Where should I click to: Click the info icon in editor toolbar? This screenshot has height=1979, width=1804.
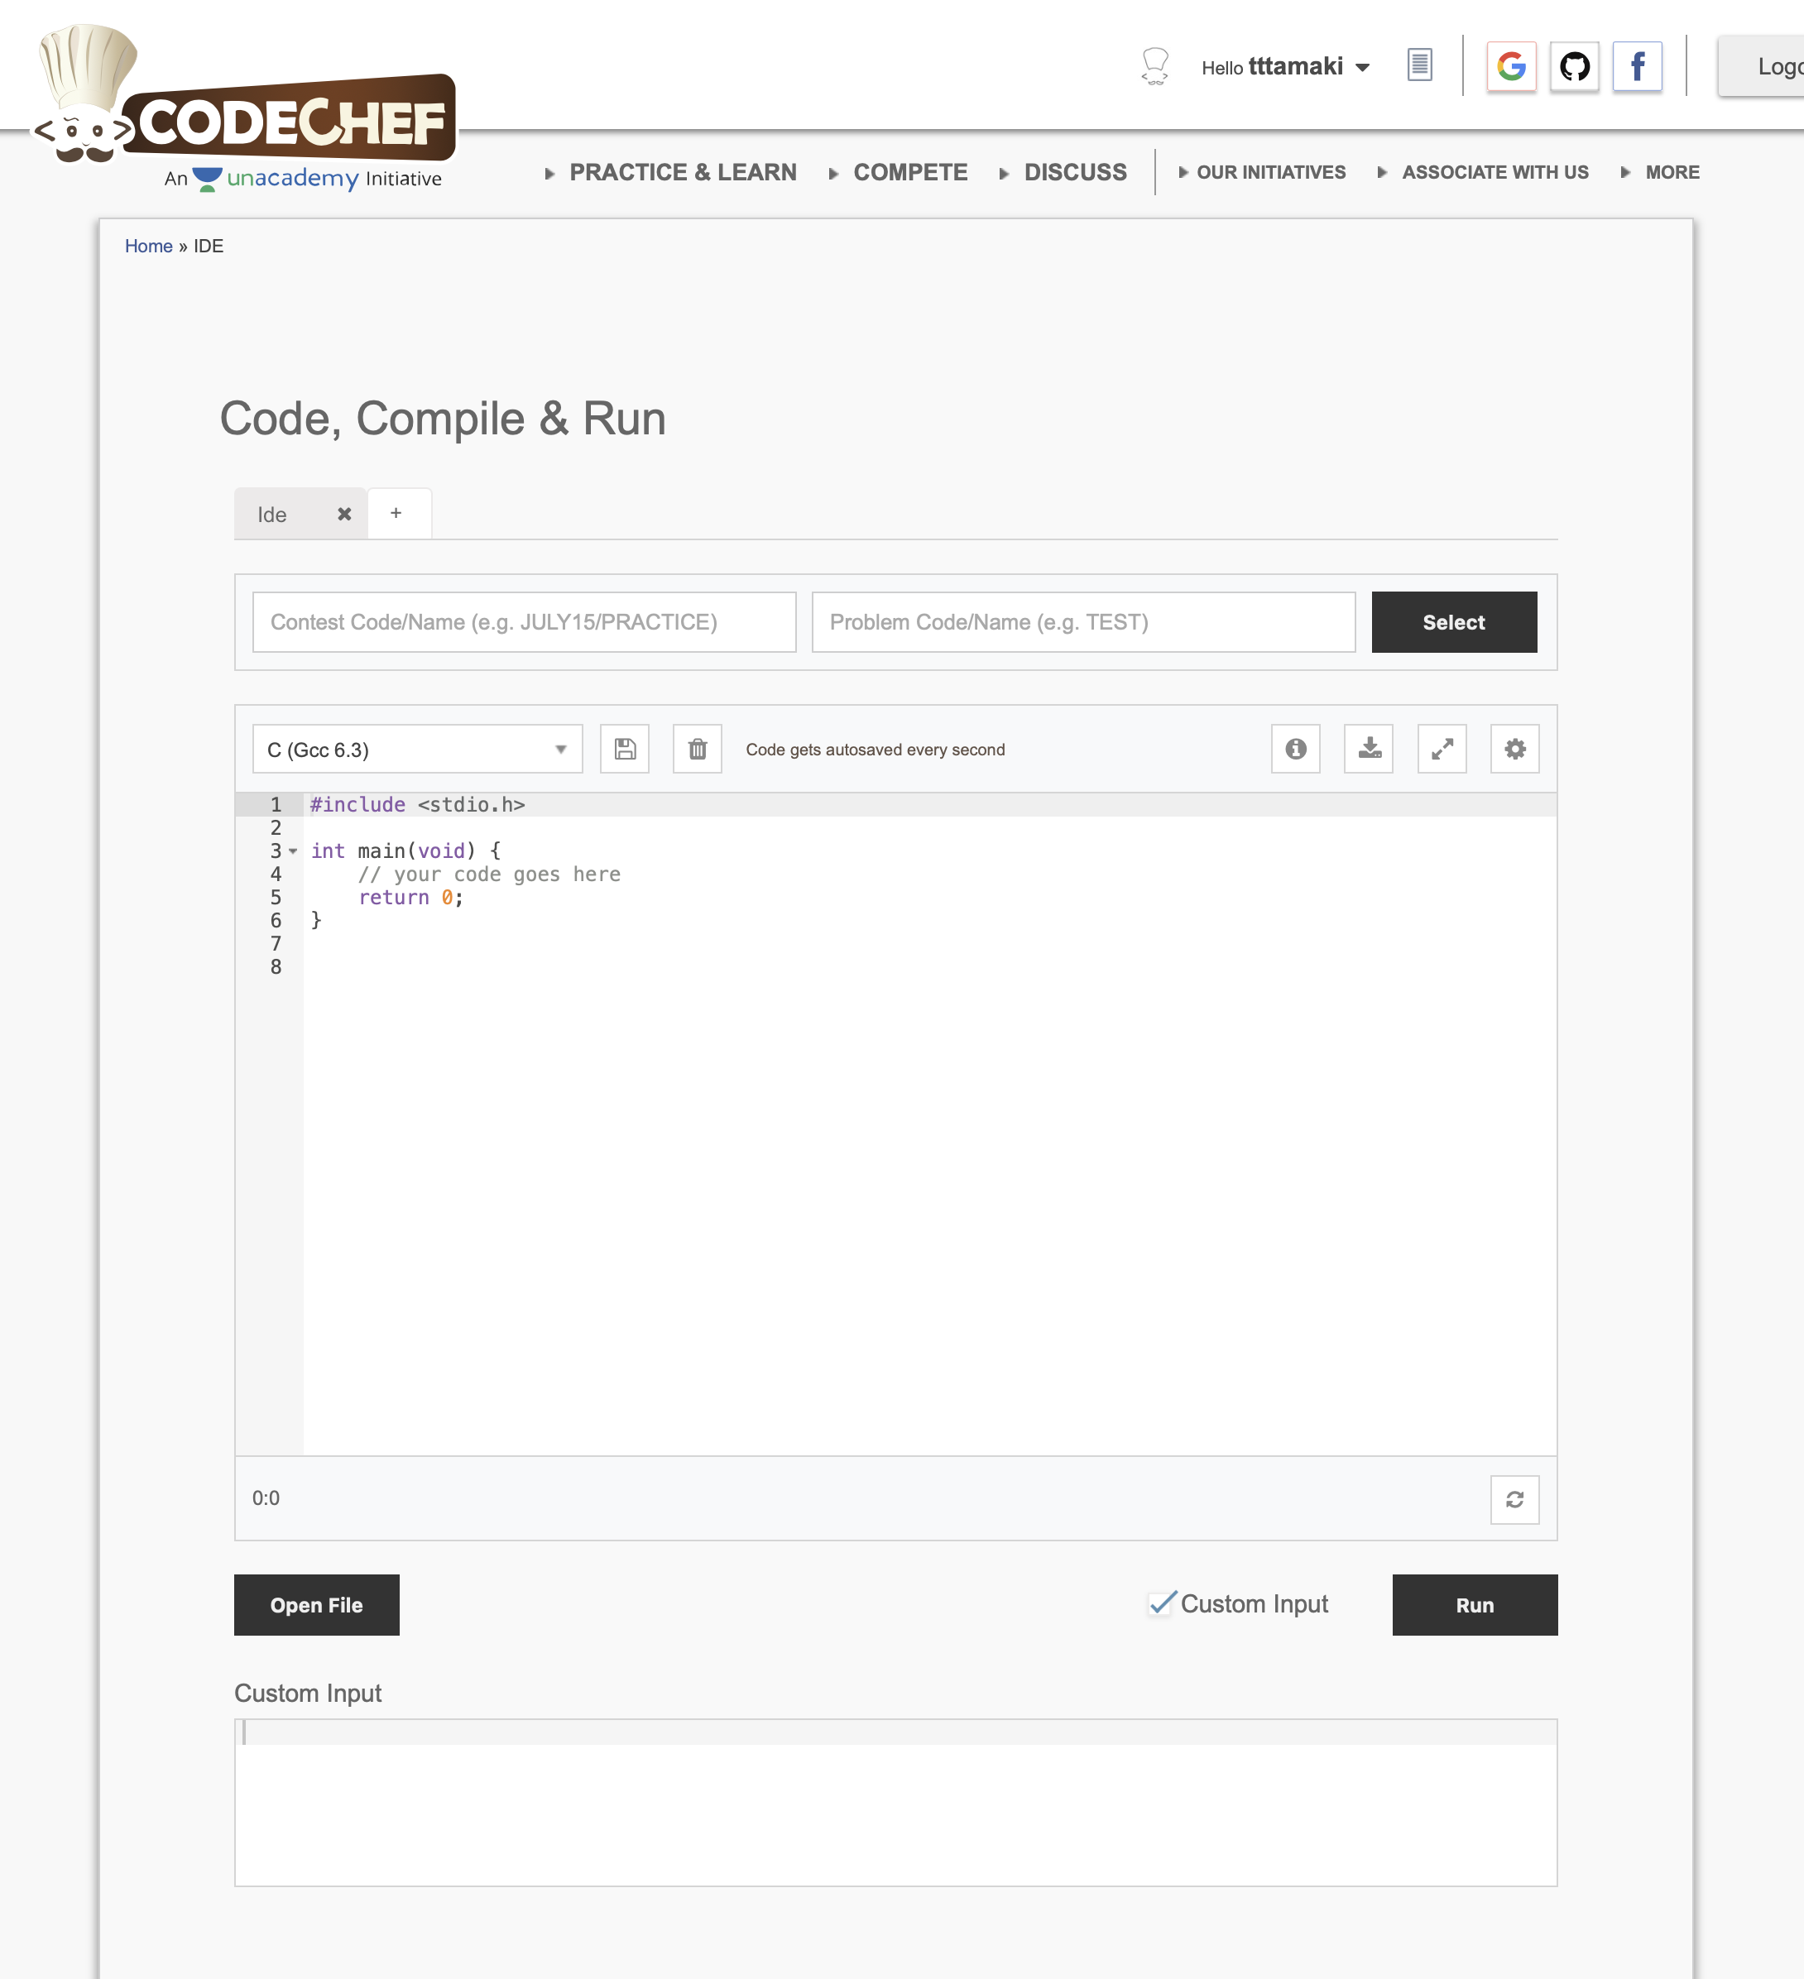point(1297,748)
